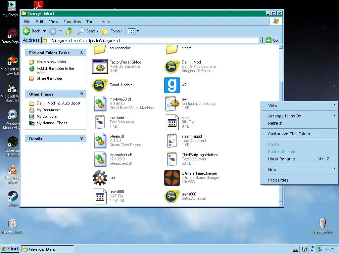Click the Back toolbar button
The width and height of the screenshot is (339, 254).
[32, 31]
